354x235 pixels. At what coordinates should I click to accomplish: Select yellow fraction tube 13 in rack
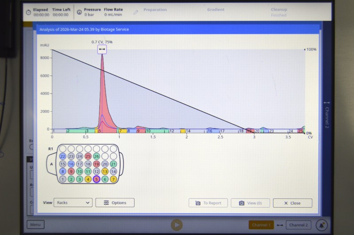[x=105, y=171]
